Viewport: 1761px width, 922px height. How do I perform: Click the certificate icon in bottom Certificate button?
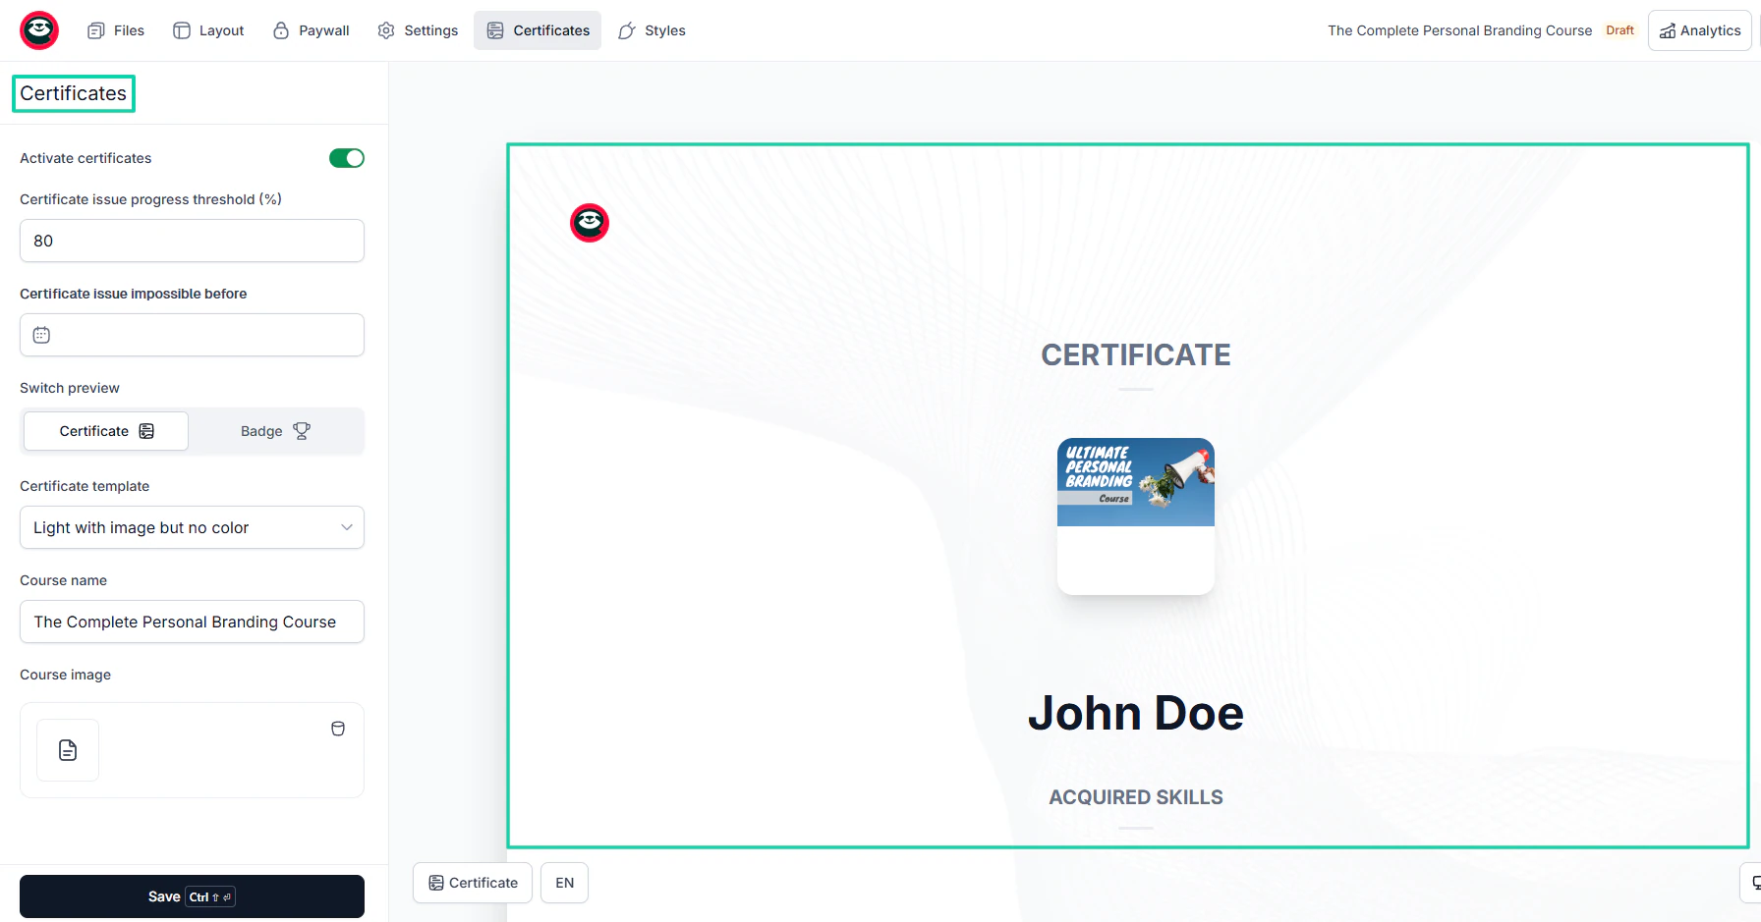point(436,883)
